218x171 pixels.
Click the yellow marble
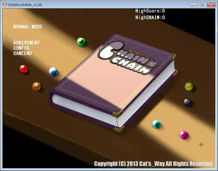(189, 86)
